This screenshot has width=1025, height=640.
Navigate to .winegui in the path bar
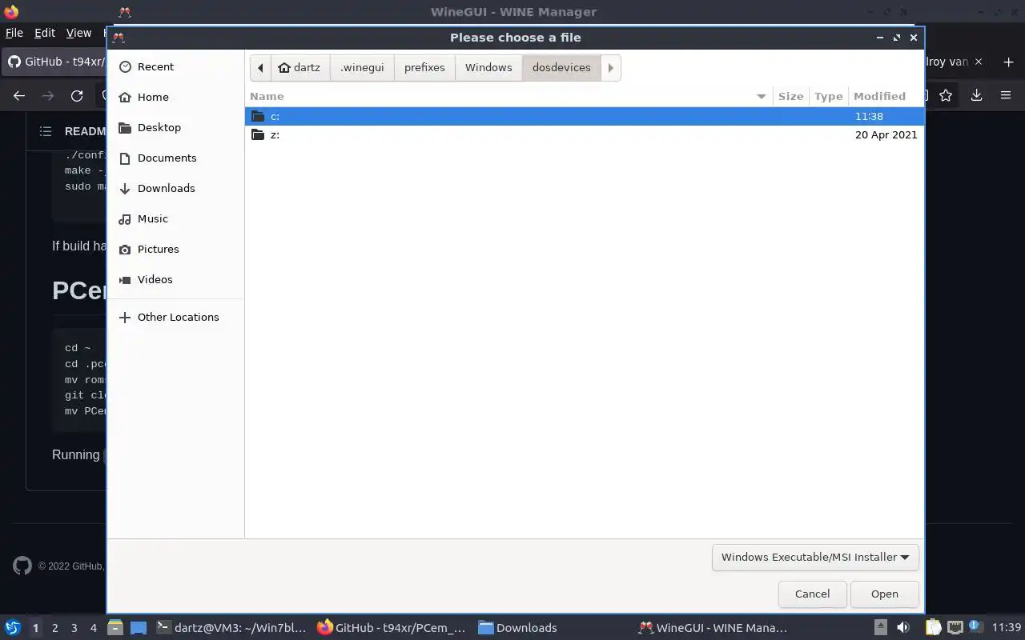click(x=362, y=67)
